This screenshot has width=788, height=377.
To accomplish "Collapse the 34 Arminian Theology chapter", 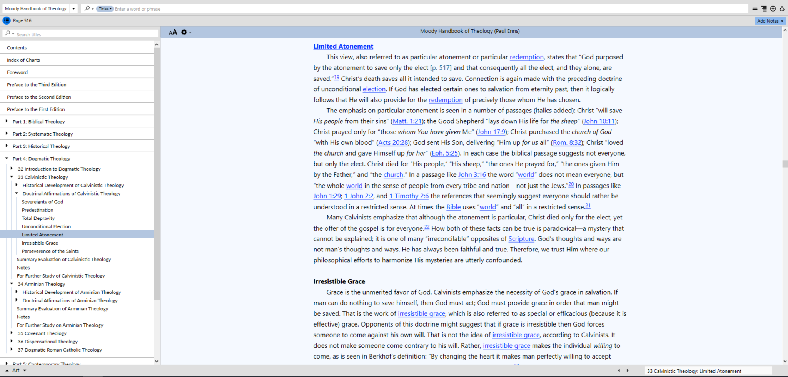I will click(12, 284).
